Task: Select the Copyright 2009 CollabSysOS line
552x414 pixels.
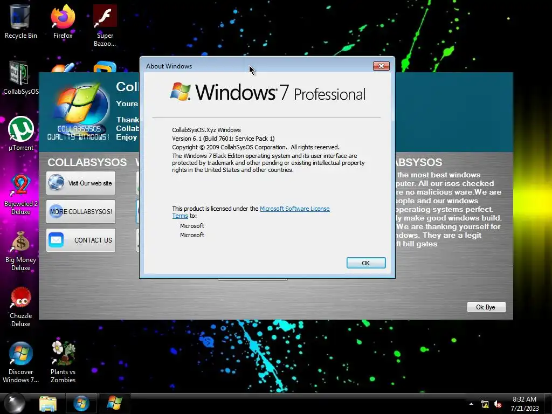Action: click(x=256, y=147)
